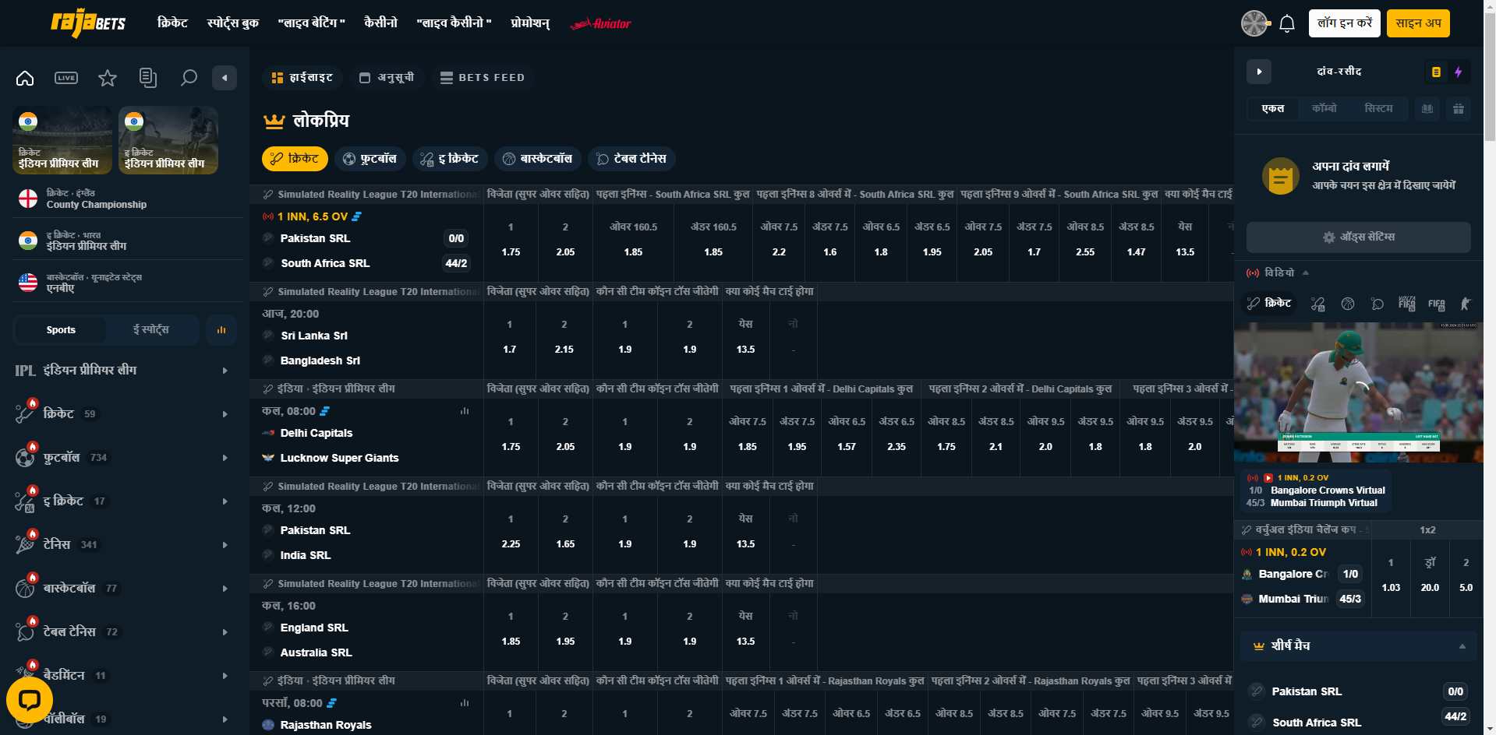
Task: Switch the sidebar to Sports toggle
Action: click(61, 330)
